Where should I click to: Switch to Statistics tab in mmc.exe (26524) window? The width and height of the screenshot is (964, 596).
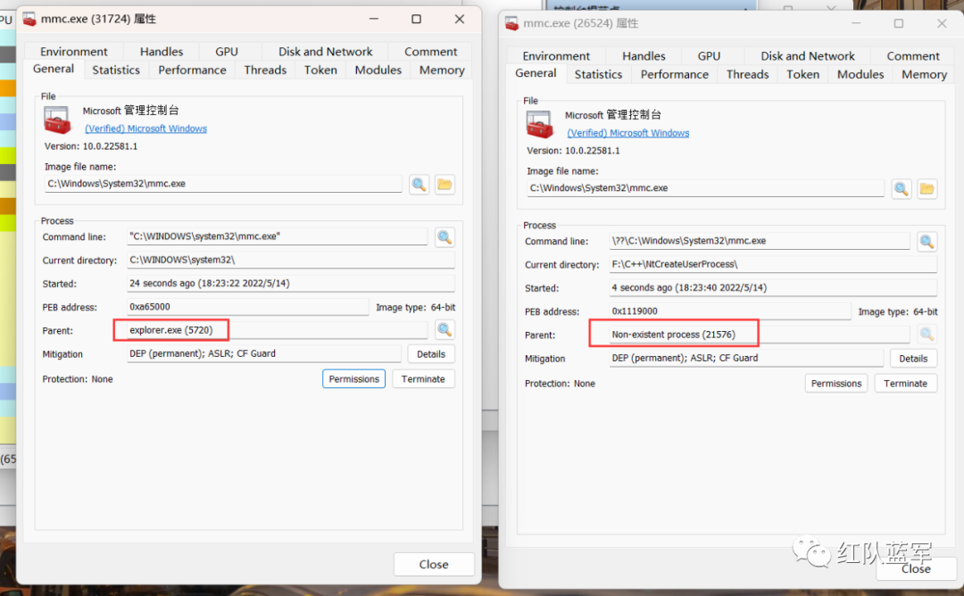tap(598, 74)
